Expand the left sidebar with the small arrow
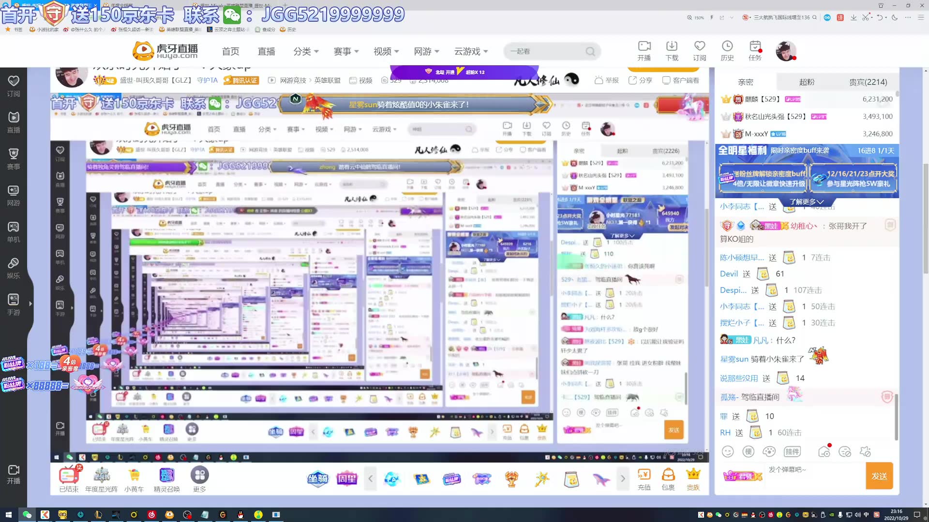The image size is (929, 522). [30, 304]
